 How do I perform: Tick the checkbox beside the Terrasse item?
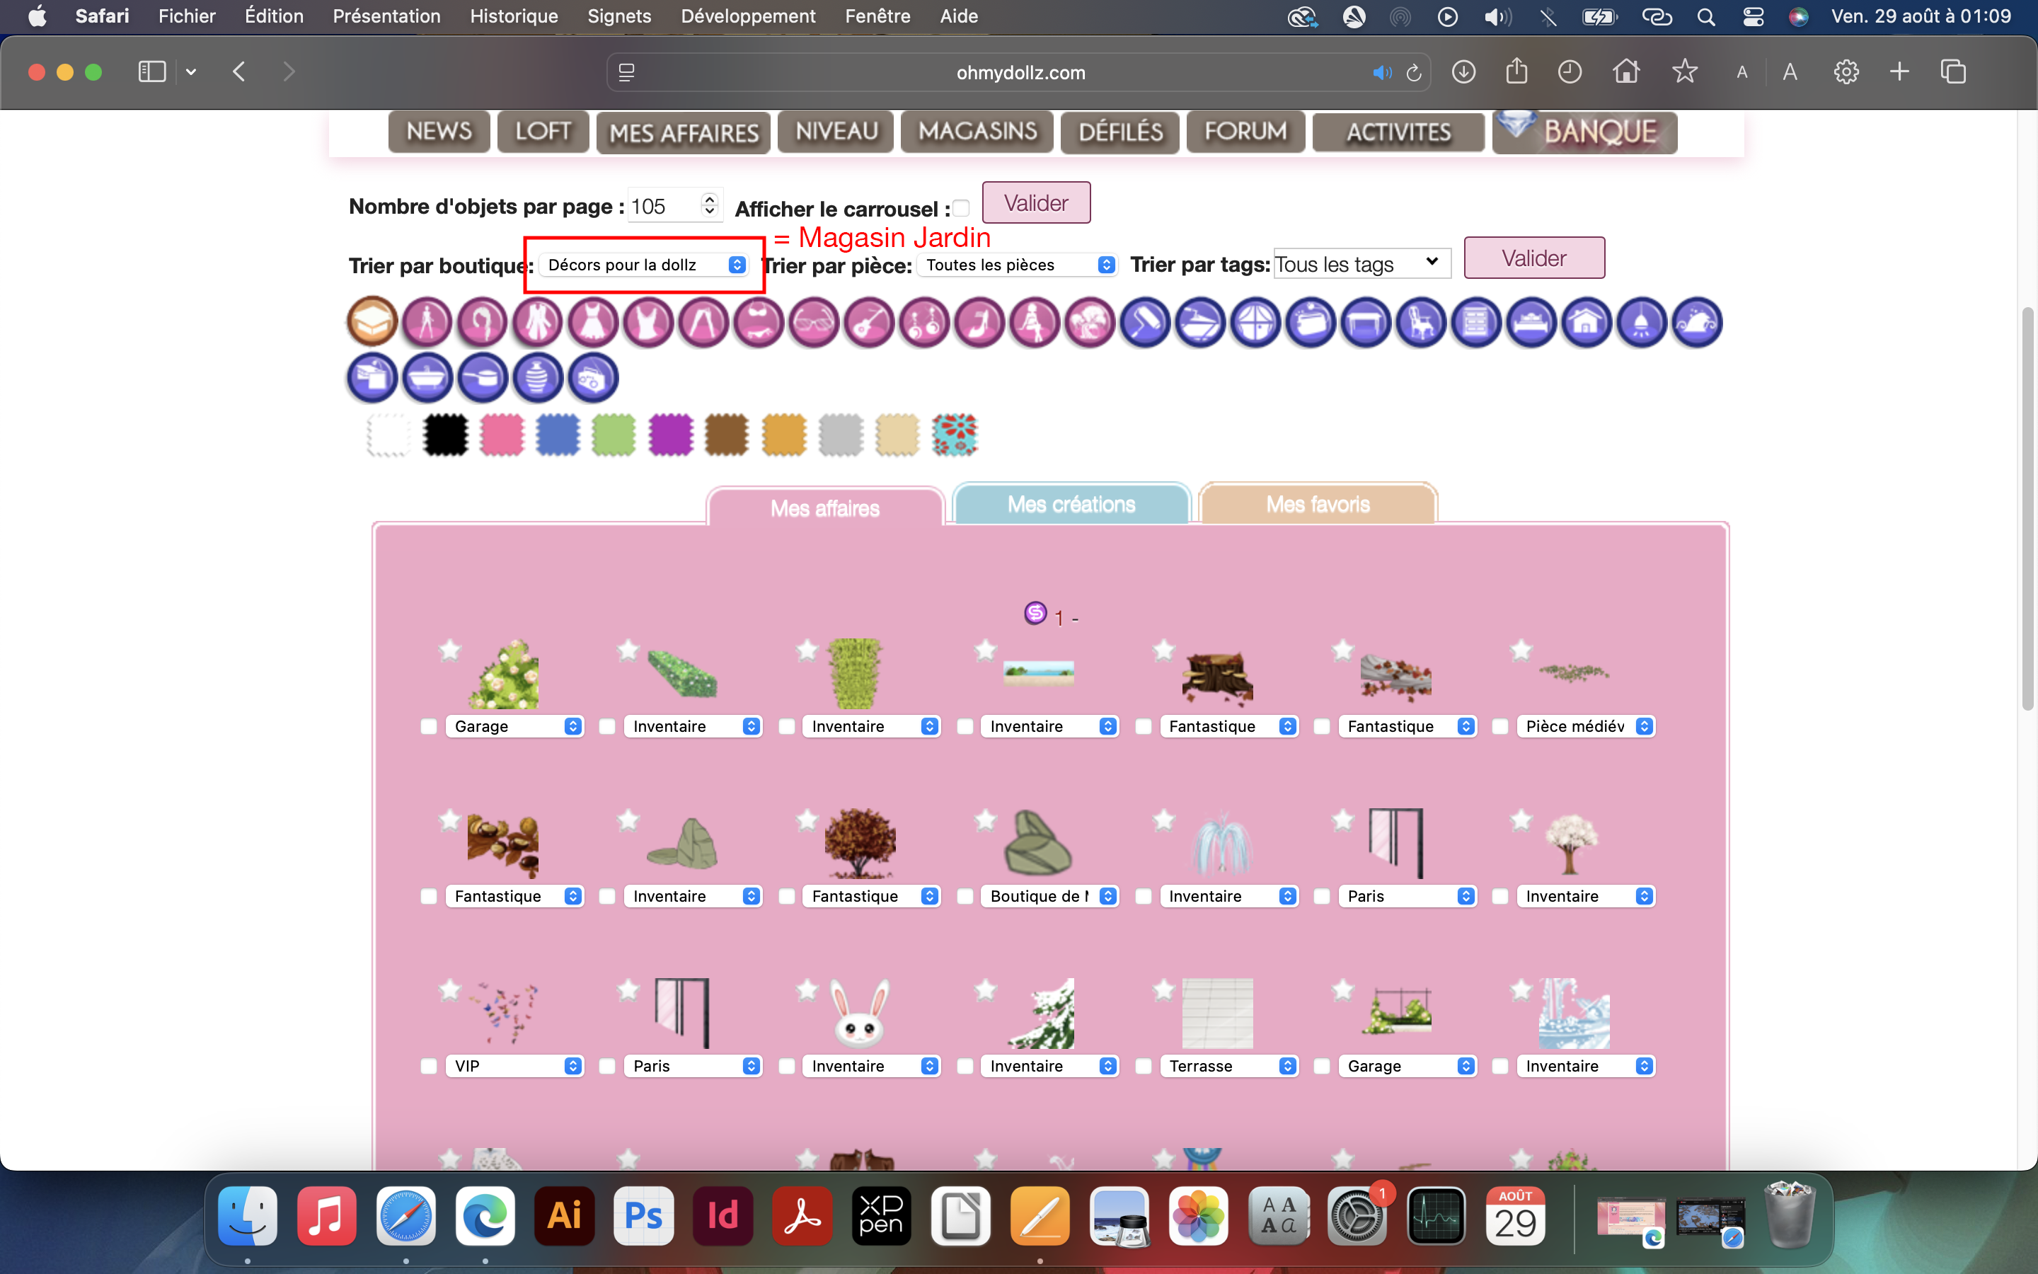click(x=1144, y=1066)
